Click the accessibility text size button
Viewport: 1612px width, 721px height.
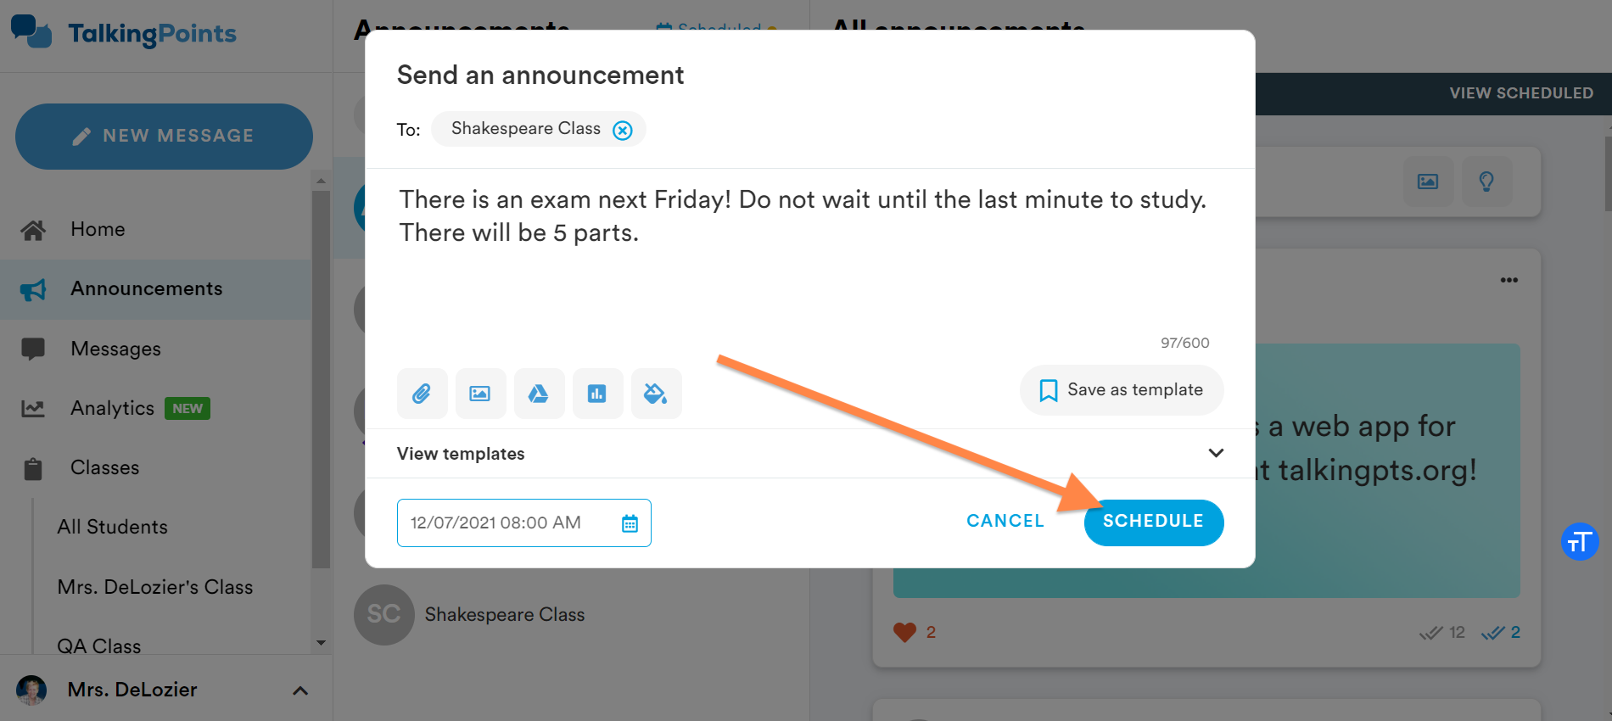1579,541
